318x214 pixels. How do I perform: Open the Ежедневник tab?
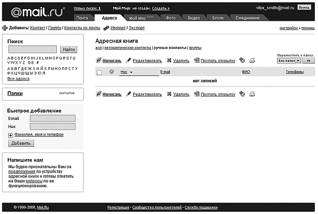[x=248, y=18]
